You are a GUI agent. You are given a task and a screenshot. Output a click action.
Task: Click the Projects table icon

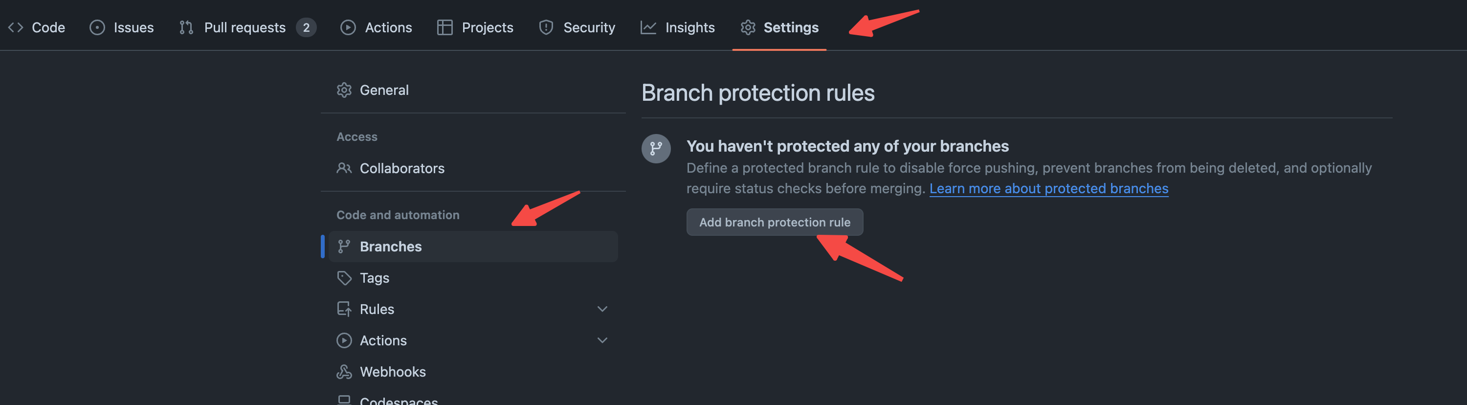pos(445,27)
